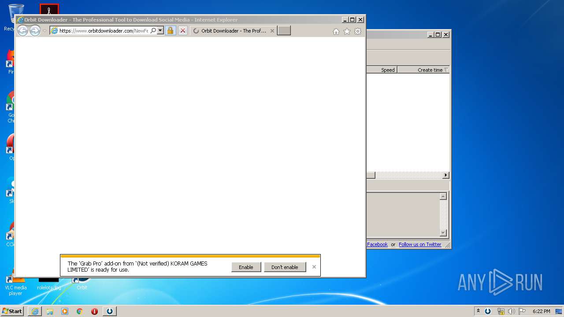Switch to the Orbit Downloader taskbar button
564x317 pixels.
(110, 311)
